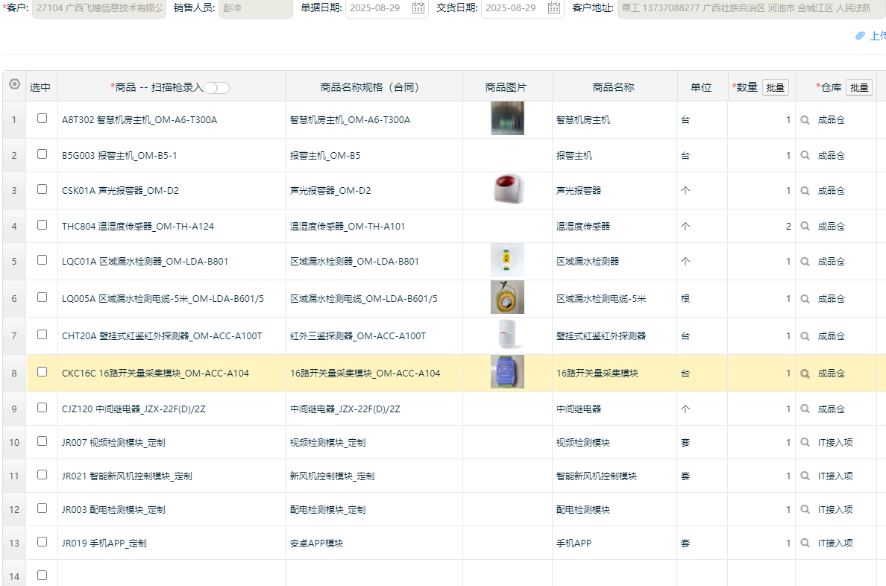Check the box for row 12 JR003
The width and height of the screenshot is (886, 586).
tap(42, 508)
